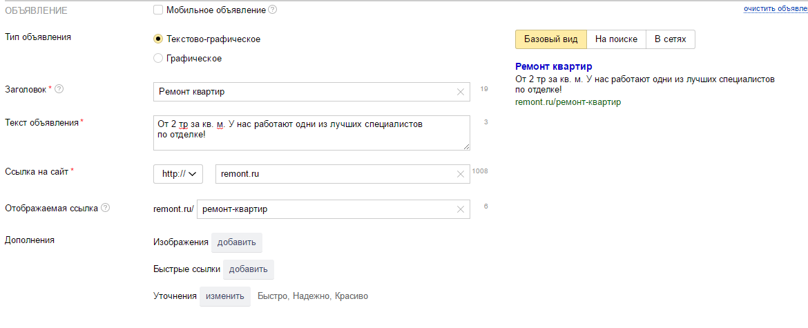Select Текстово-графическое ad type
This screenshot has width=808, height=328.
point(158,39)
